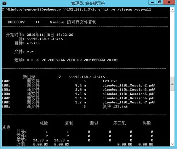
Task: Minimize the command prompt window
Action: [x=152, y=2]
